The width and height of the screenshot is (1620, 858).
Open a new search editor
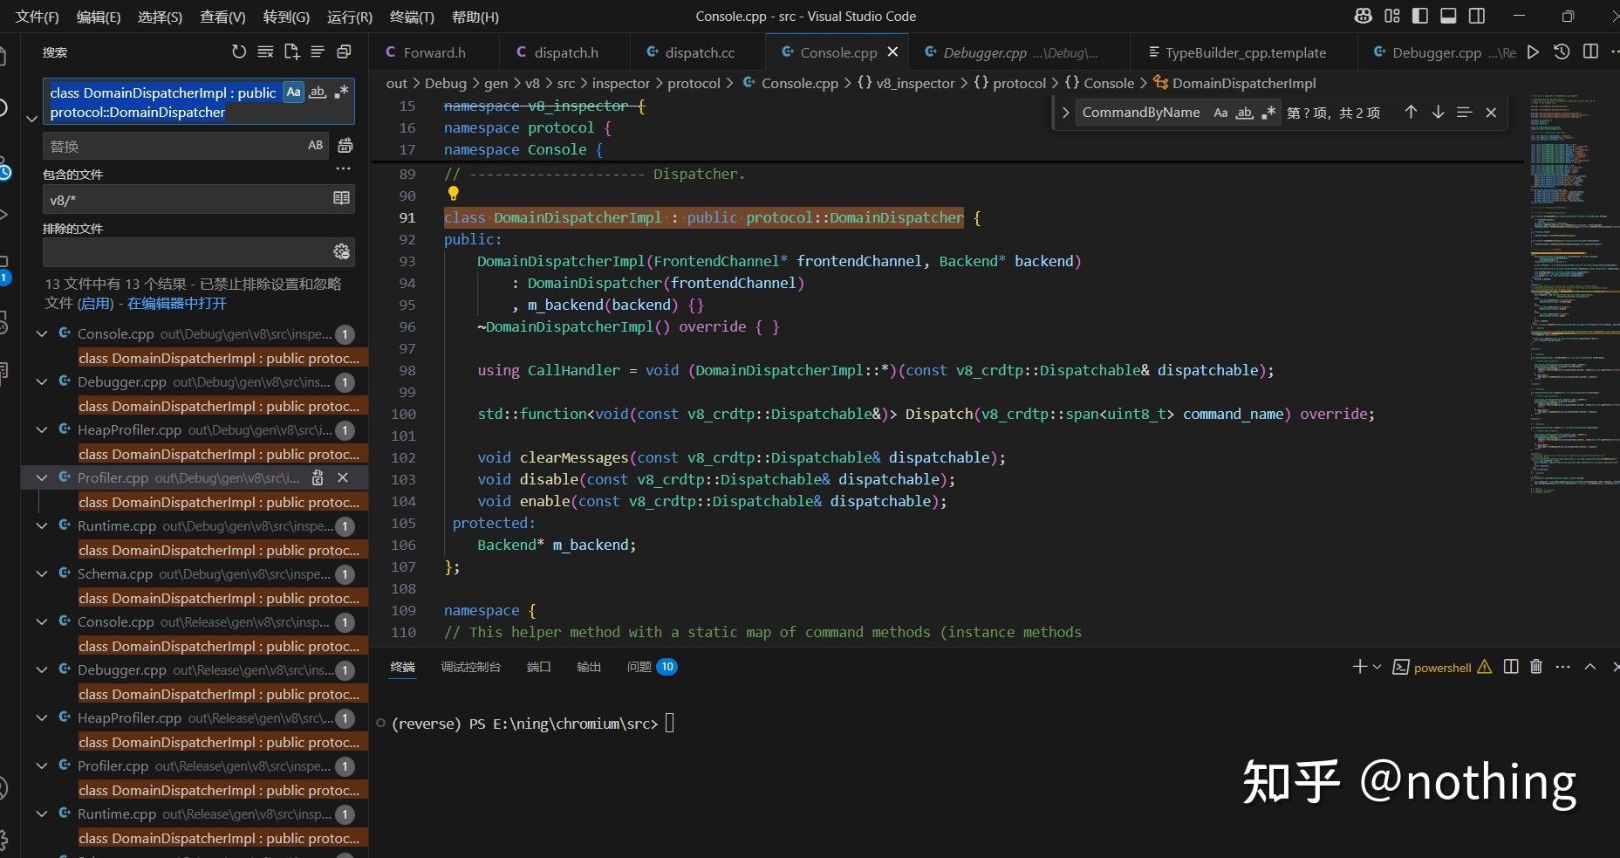291,52
